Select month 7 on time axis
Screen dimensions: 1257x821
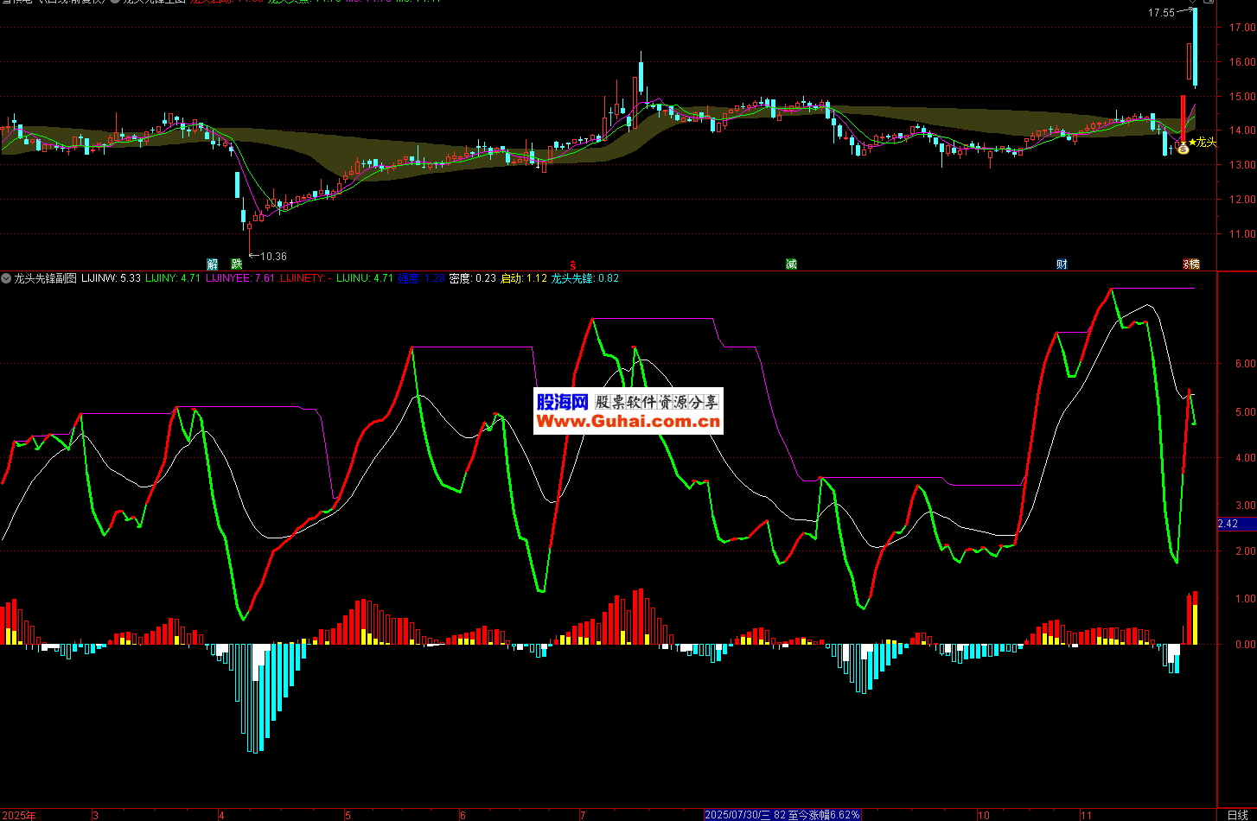point(583,815)
